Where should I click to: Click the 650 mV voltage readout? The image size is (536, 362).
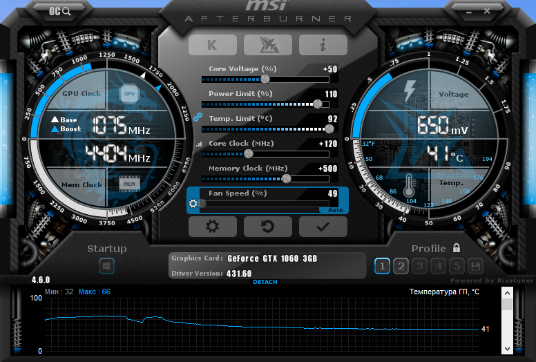click(442, 125)
